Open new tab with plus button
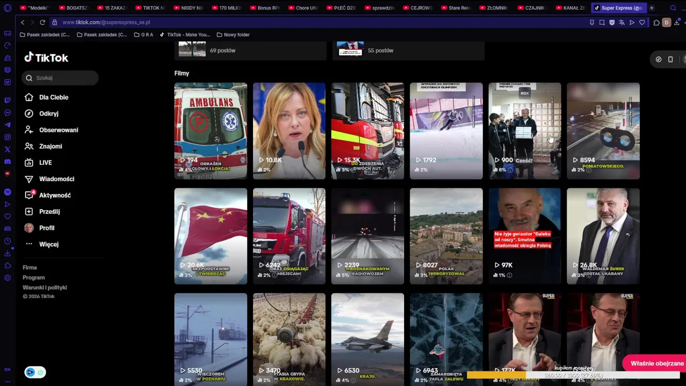Viewport: 686px width, 386px height. point(652,8)
